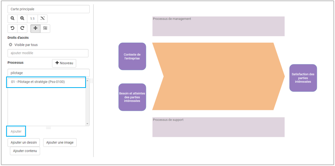
Task: Remove the 'Visible par tous' access right
Action: point(11,45)
